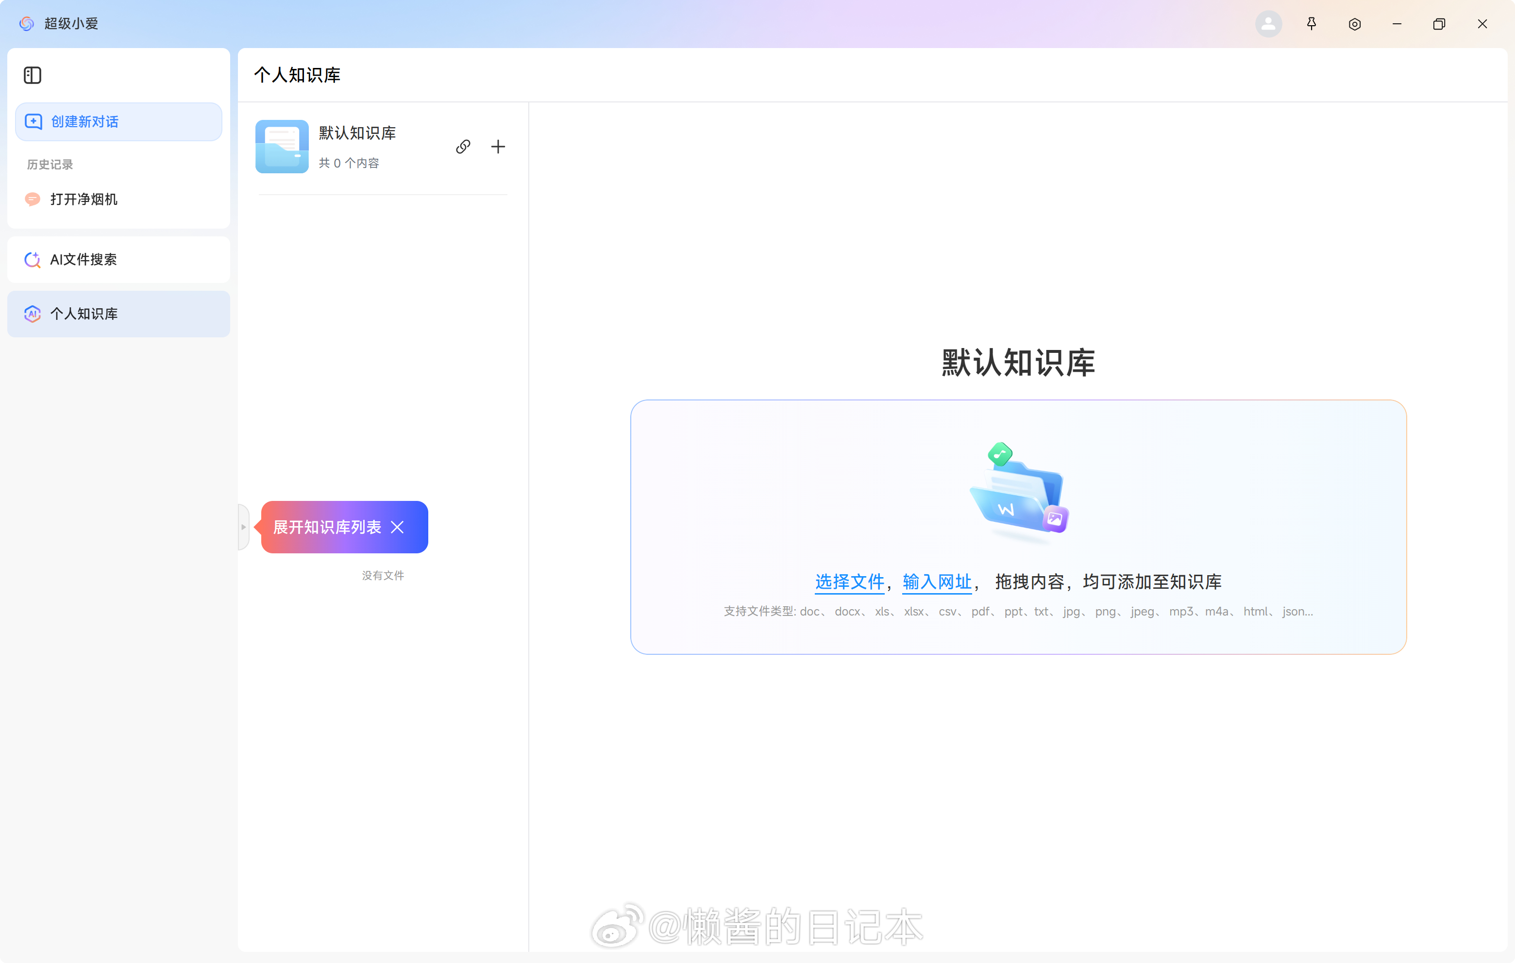1515x963 pixels.
Task: Click the link icon beside 默认知识库
Action: 463,147
